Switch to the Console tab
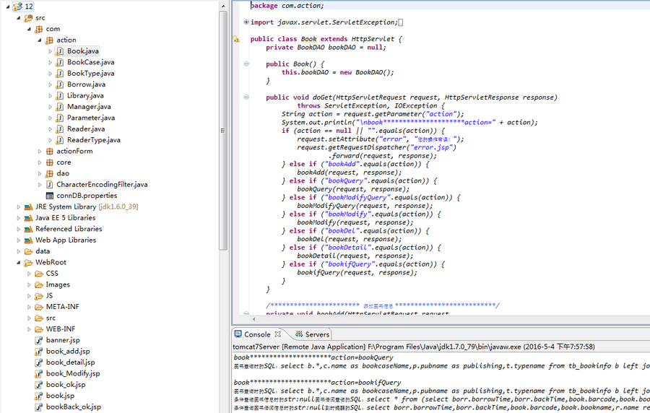Image resolution: width=650 pixels, height=413 pixels. pyautogui.click(x=257, y=335)
